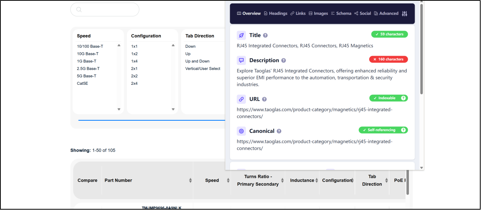Click the Canonical target icon

pos(241,131)
